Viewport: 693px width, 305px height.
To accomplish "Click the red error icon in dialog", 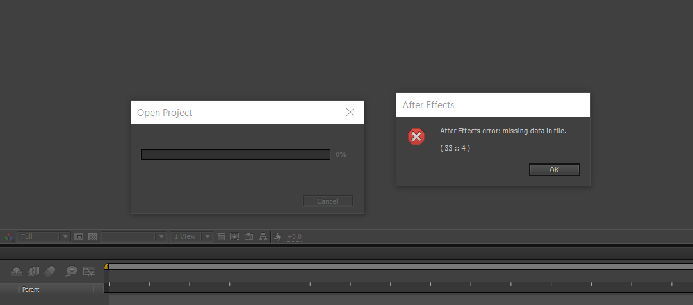I will tap(416, 136).
